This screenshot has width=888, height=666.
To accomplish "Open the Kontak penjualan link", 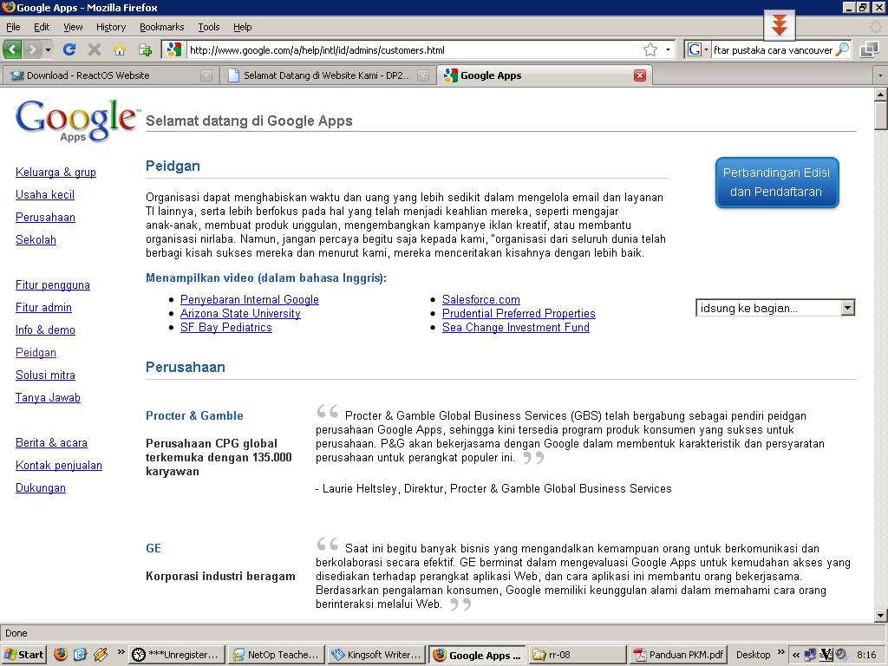I will pyautogui.click(x=59, y=466).
